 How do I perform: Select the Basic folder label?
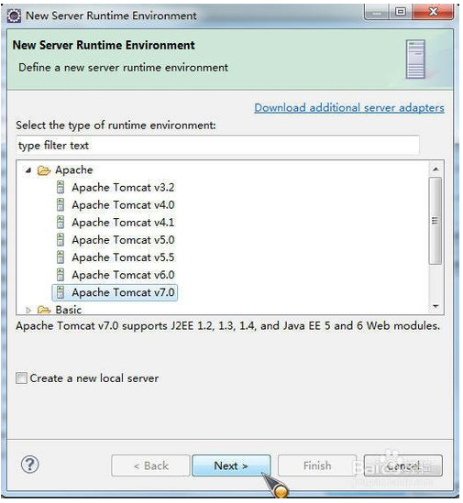point(69,310)
